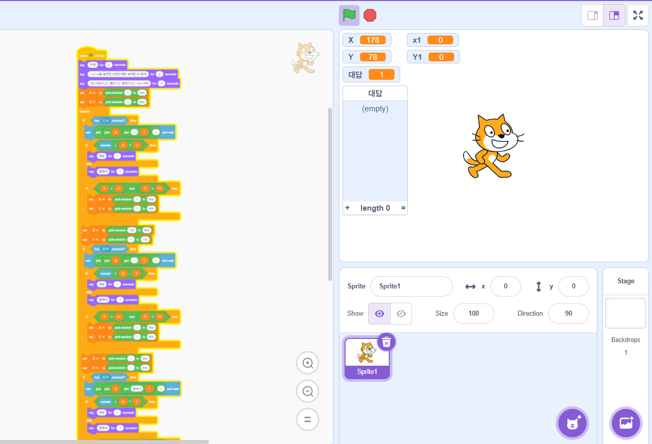652x444 pixels.
Task: Click the faded cat watermark in workspace corner
Action: [305, 58]
